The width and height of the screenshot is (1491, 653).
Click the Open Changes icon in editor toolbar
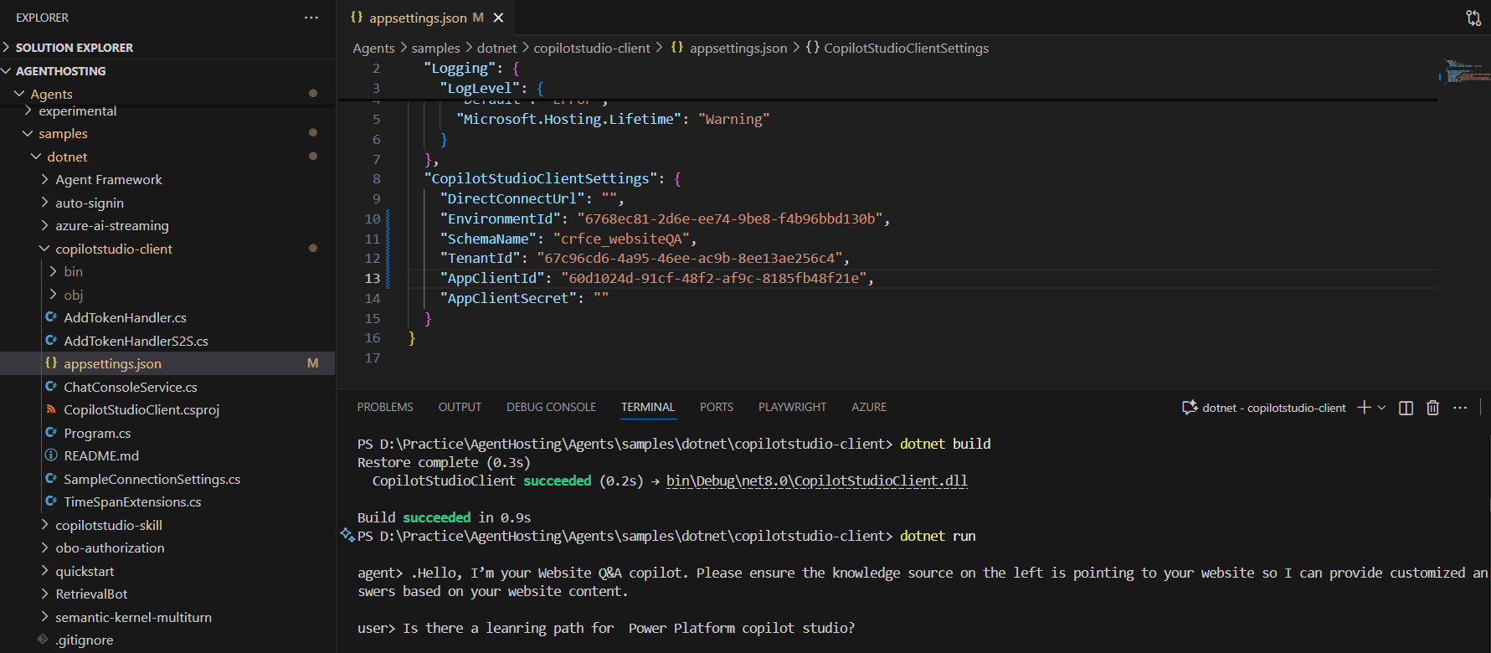[1473, 18]
